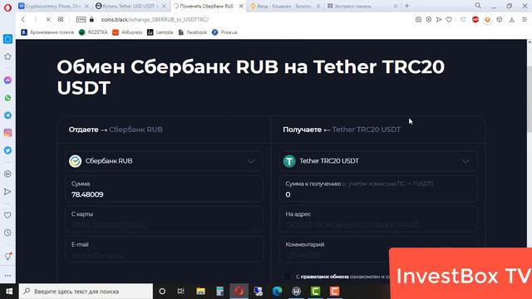Open History clock icon in sidebar
The image size is (532, 299).
pyautogui.click(x=7, y=233)
